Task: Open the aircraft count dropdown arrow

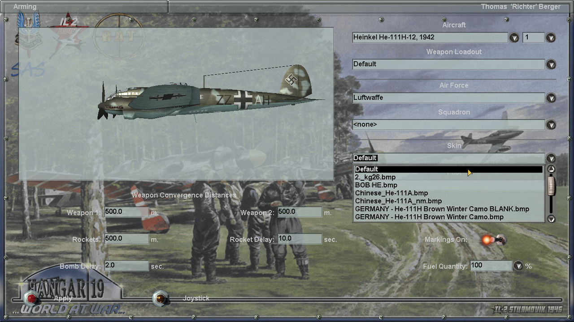Action: [551, 38]
